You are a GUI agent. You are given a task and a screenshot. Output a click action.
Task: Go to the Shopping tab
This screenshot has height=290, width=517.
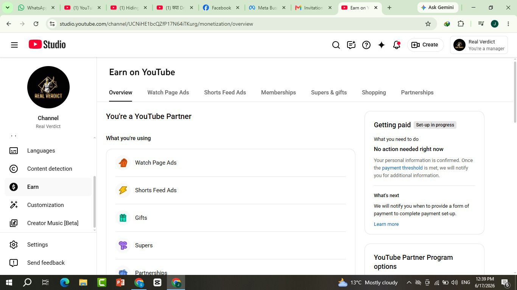click(x=374, y=93)
